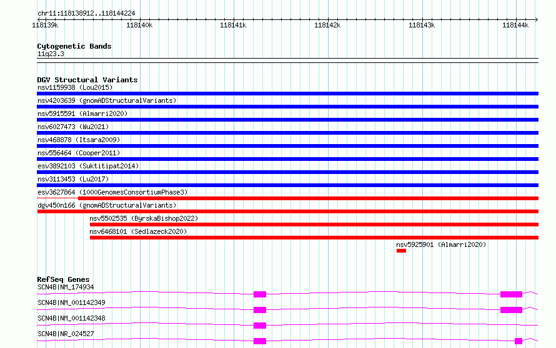This screenshot has width=556, height=348.
Task: Click the blue bar under nsv6027473
Action: coord(287,133)
